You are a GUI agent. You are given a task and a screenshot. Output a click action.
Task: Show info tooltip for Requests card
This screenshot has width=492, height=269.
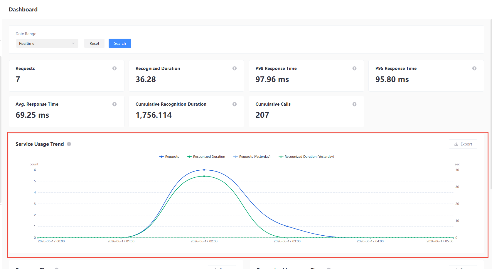pyautogui.click(x=114, y=68)
